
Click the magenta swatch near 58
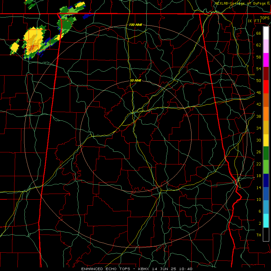coord(266,60)
